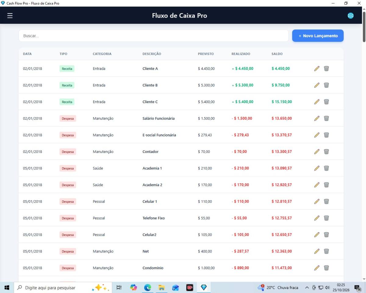The height and width of the screenshot is (293, 366).
Task: Edit the Celular 1 entry
Action: (317, 201)
